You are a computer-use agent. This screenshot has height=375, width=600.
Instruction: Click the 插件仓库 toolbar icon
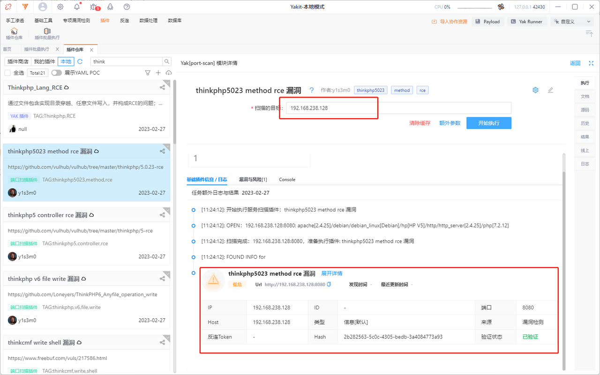point(14,34)
